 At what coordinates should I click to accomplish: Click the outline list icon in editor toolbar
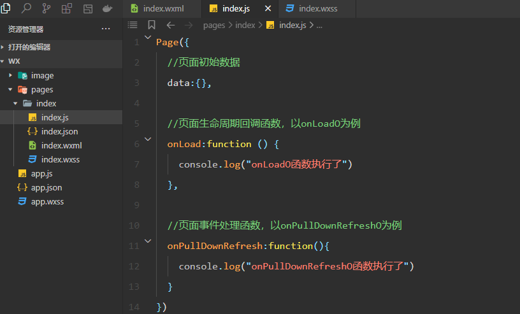tap(133, 25)
